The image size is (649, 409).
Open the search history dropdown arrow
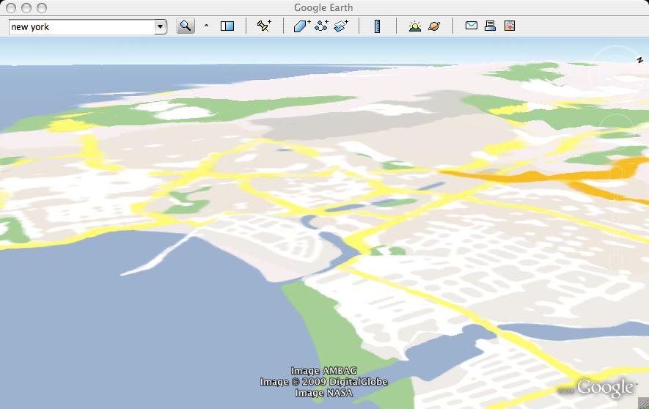pyautogui.click(x=161, y=27)
